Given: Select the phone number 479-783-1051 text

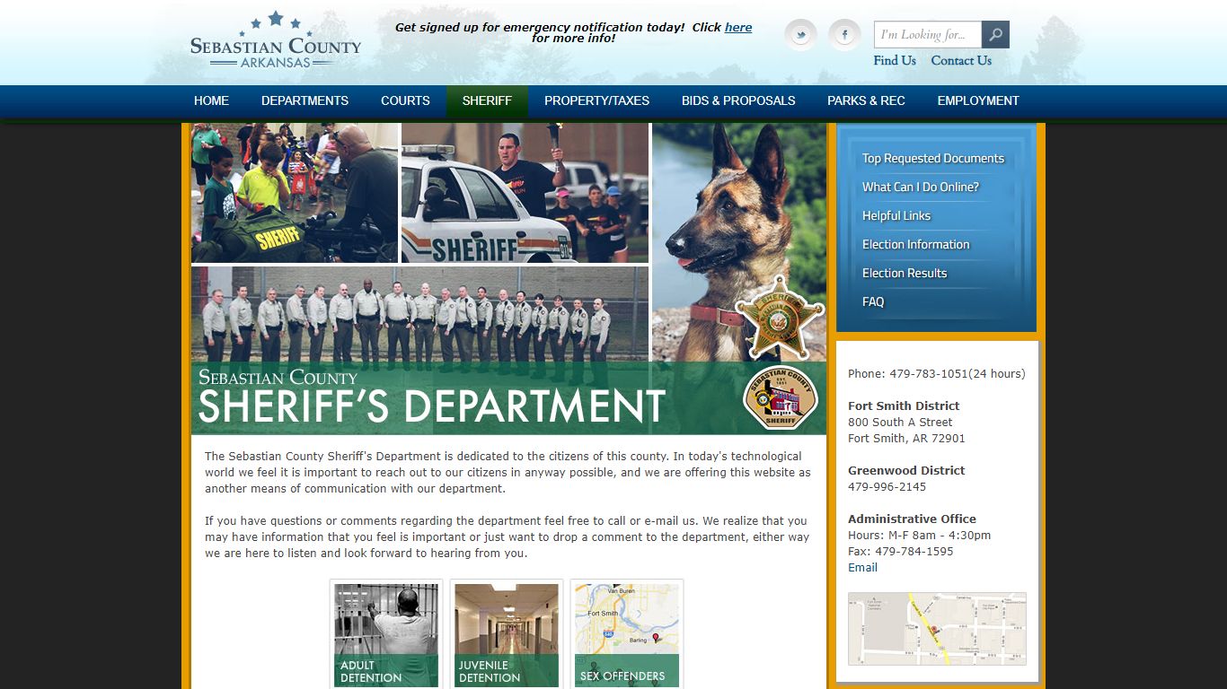Looking at the screenshot, I should (x=928, y=373).
